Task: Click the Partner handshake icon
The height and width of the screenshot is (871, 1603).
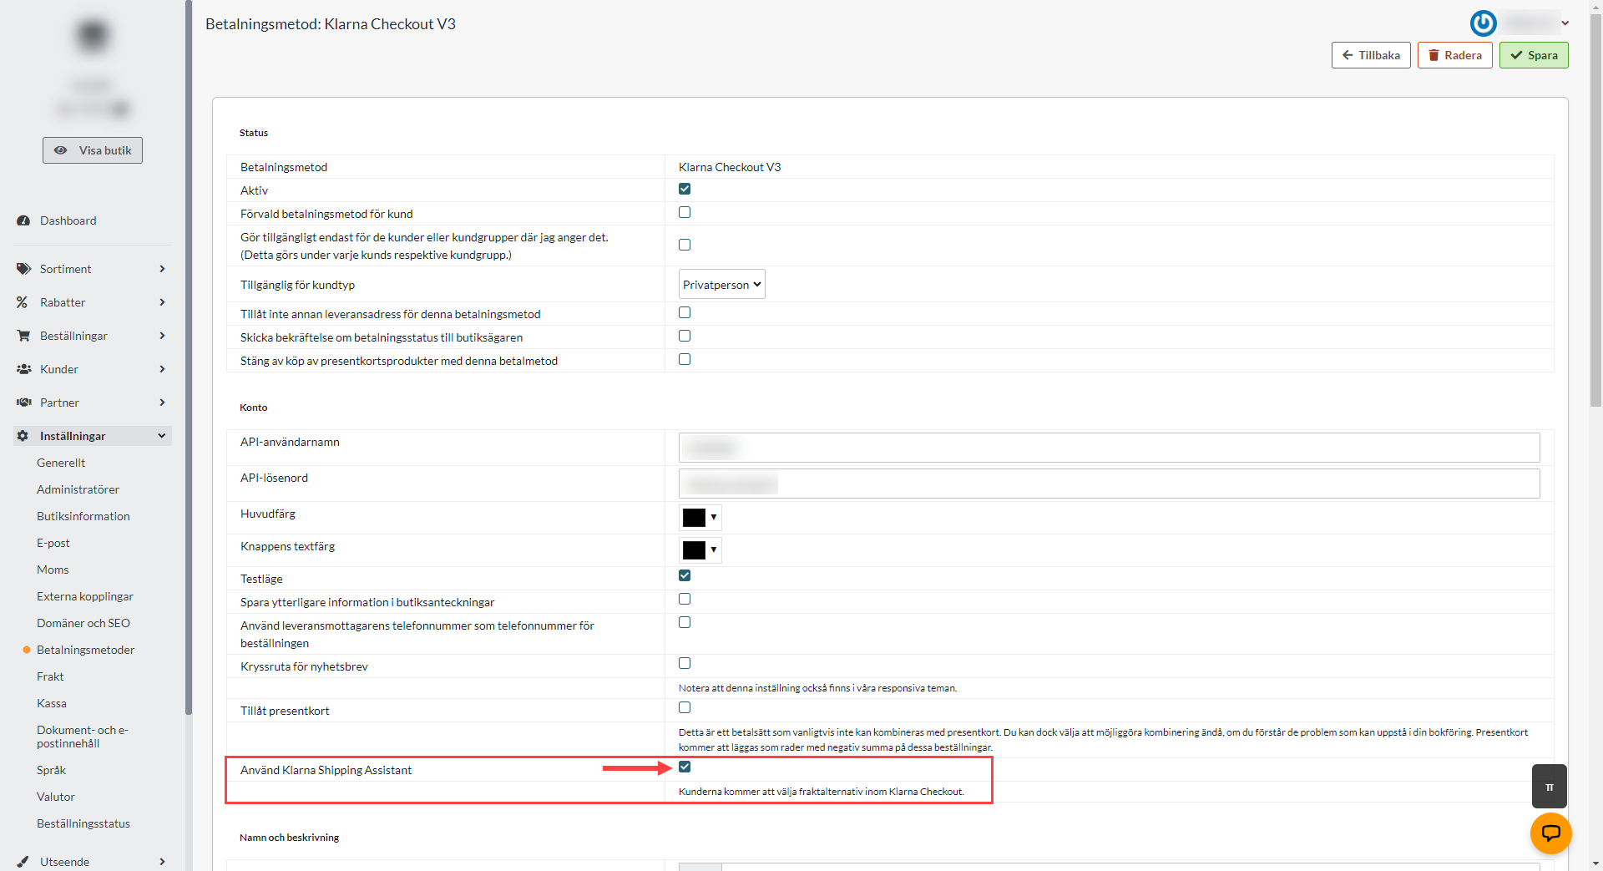Action: click(x=24, y=403)
